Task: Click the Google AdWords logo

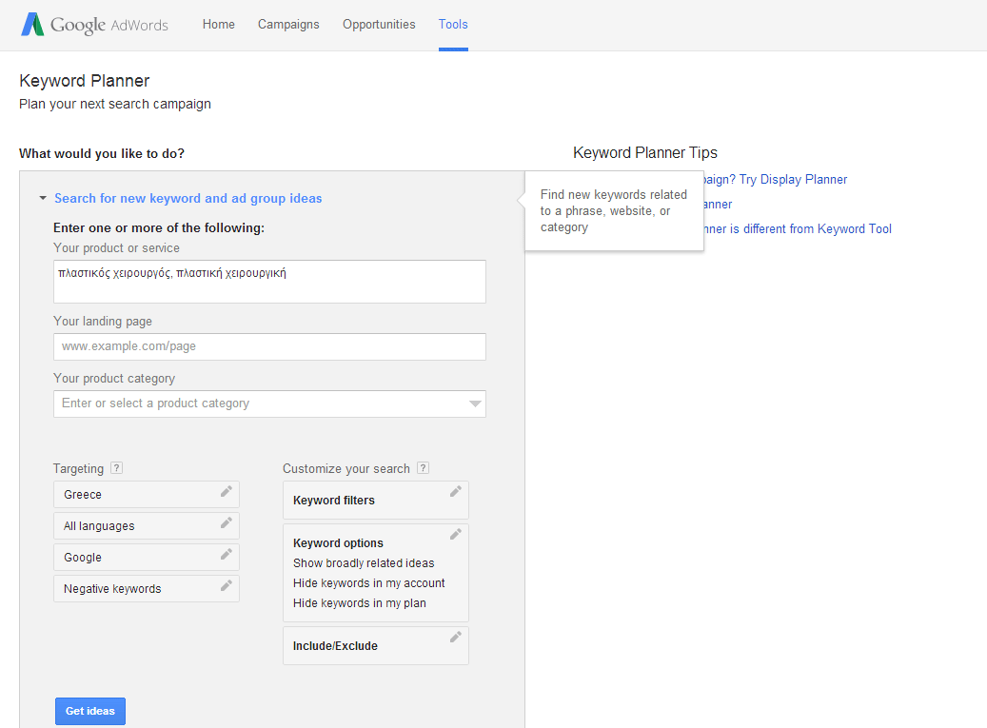Action: click(x=94, y=25)
